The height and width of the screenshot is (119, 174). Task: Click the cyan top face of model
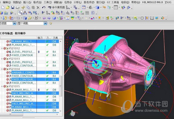coord(109,44)
